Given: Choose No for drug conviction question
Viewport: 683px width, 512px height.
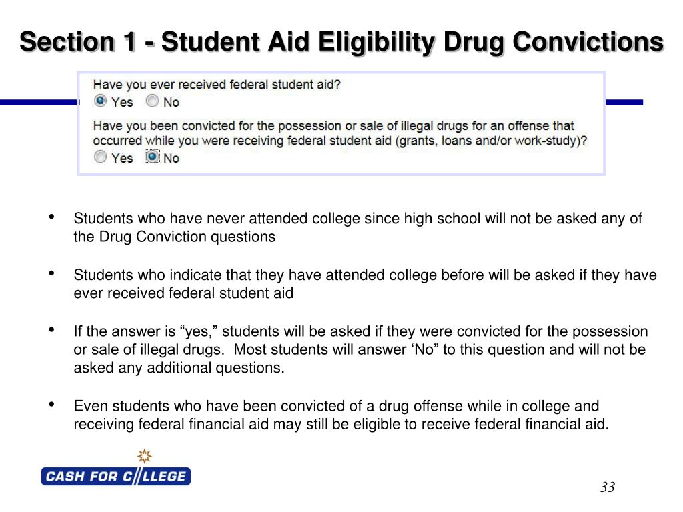Looking at the screenshot, I should 153,157.
